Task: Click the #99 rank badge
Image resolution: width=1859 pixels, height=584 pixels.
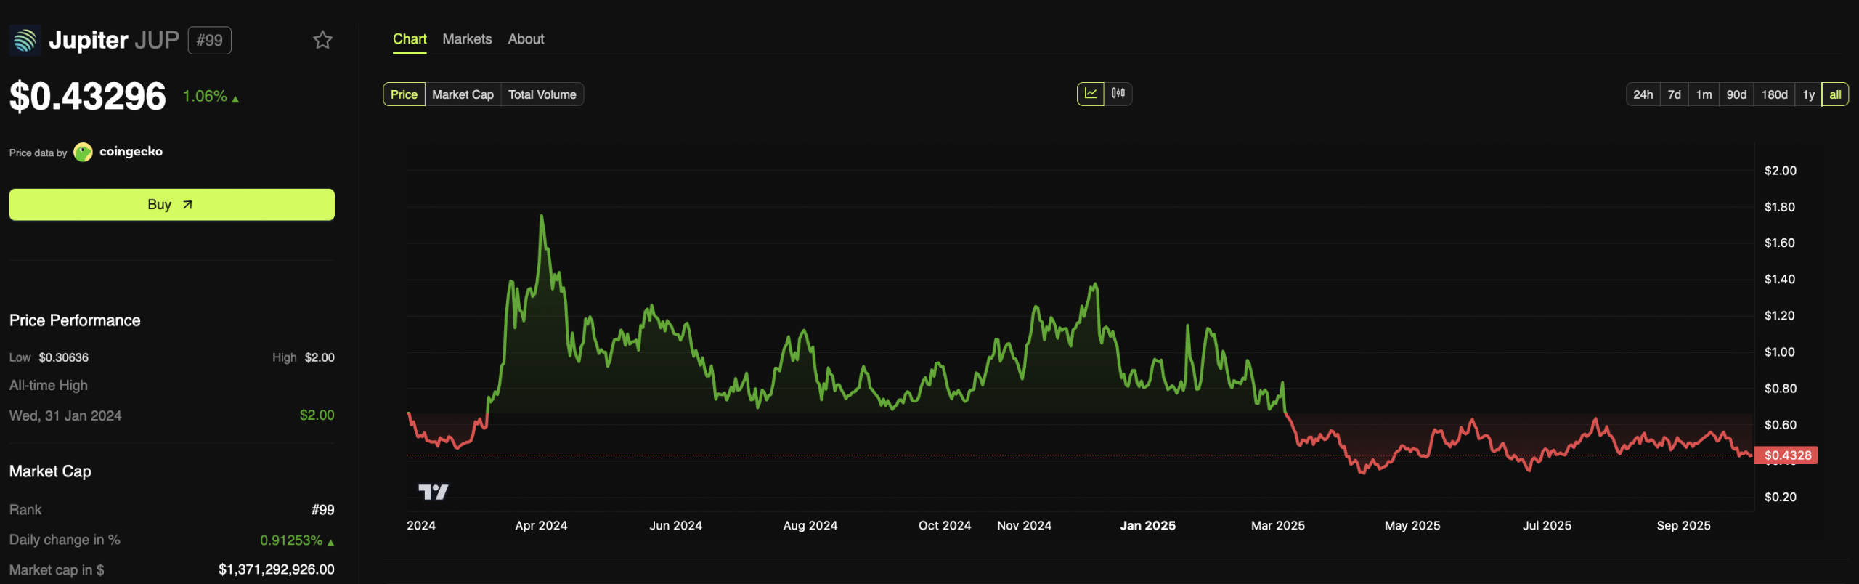Action: (x=209, y=41)
